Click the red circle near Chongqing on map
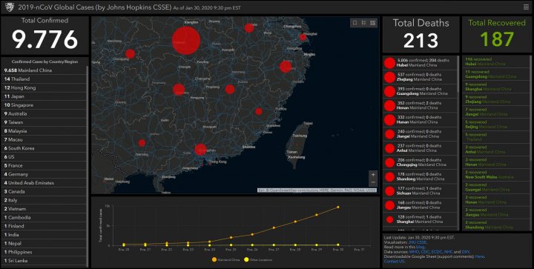The width and height of the screenshot is (534, 269). pyautogui.click(x=130, y=54)
